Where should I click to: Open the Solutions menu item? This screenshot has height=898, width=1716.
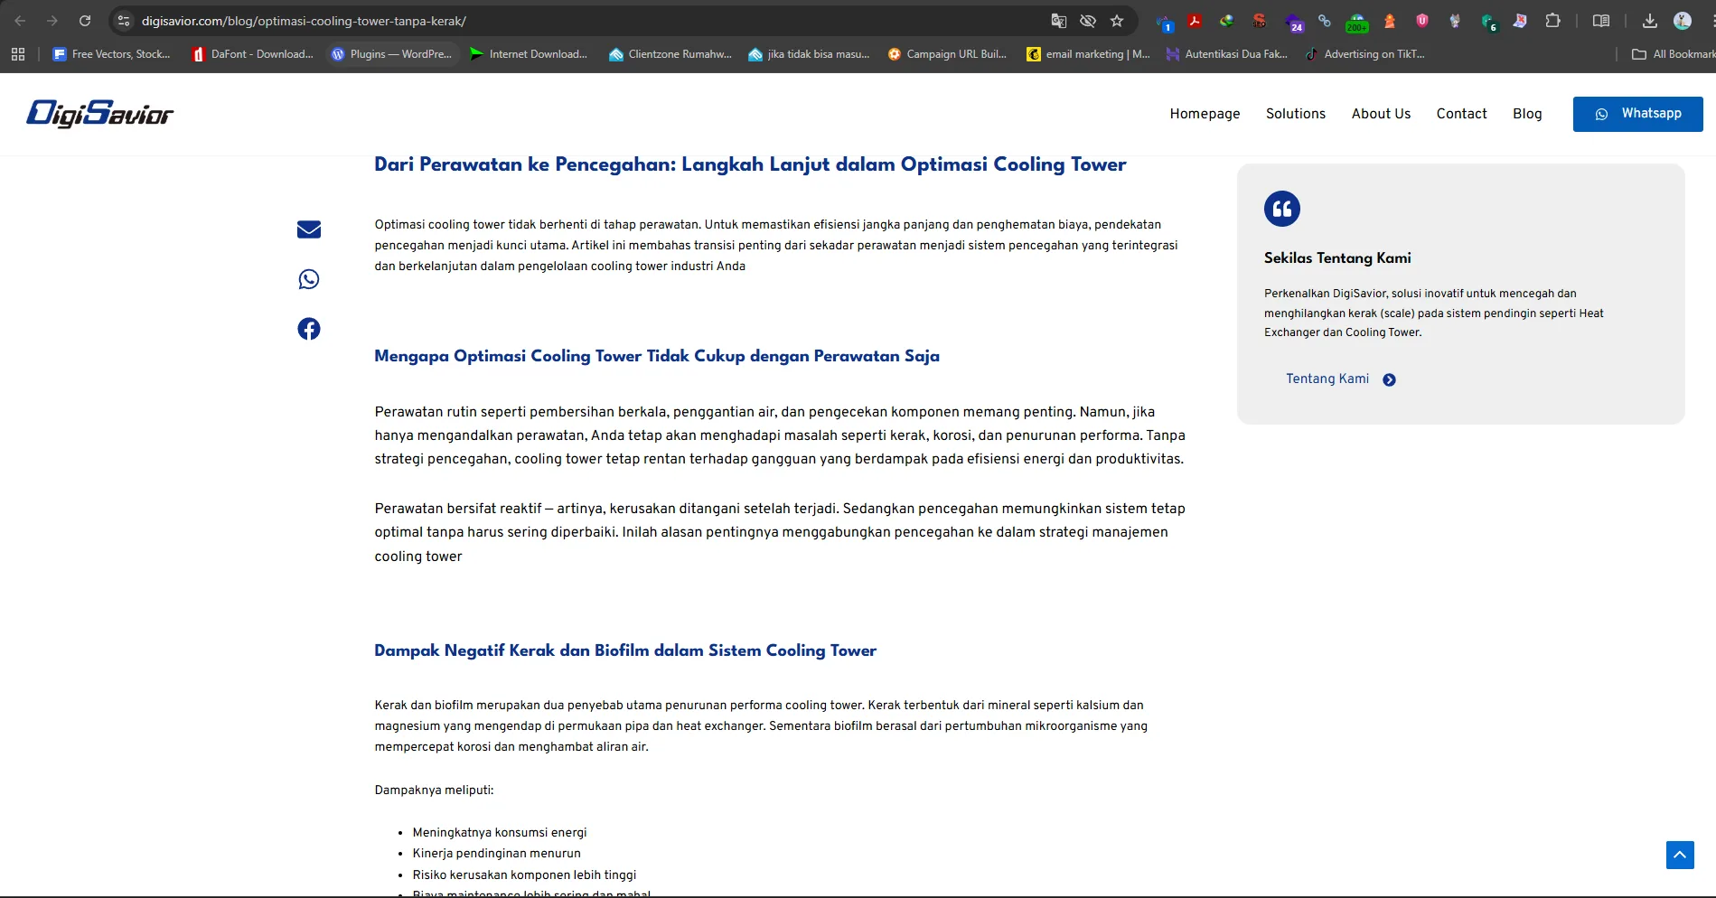pos(1295,114)
